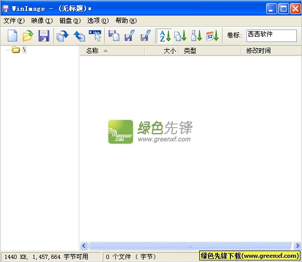Sort files by name A-Z icon

(x=164, y=36)
